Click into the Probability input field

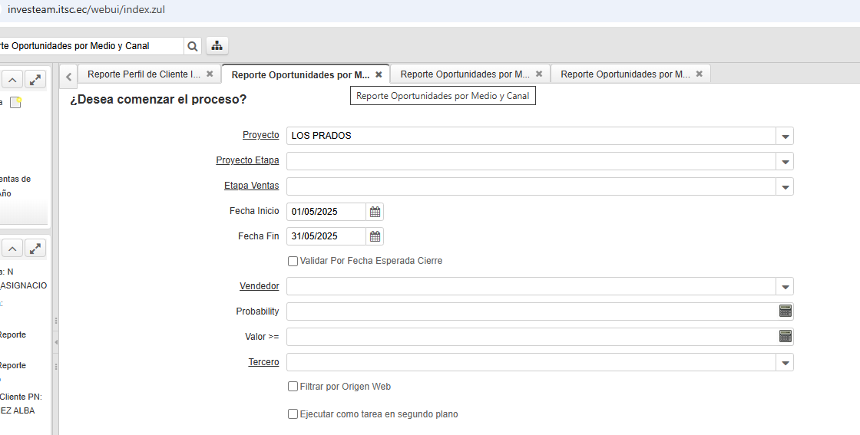click(x=530, y=311)
